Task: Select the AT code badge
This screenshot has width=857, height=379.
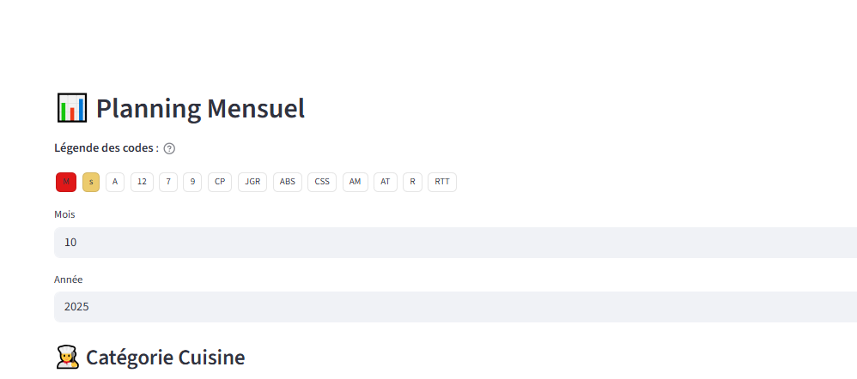Action: click(386, 182)
